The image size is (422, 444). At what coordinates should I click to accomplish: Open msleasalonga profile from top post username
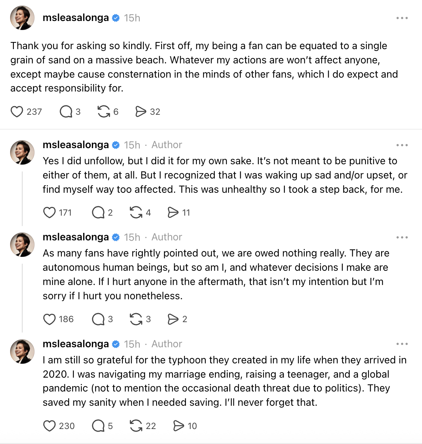tap(76, 18)
